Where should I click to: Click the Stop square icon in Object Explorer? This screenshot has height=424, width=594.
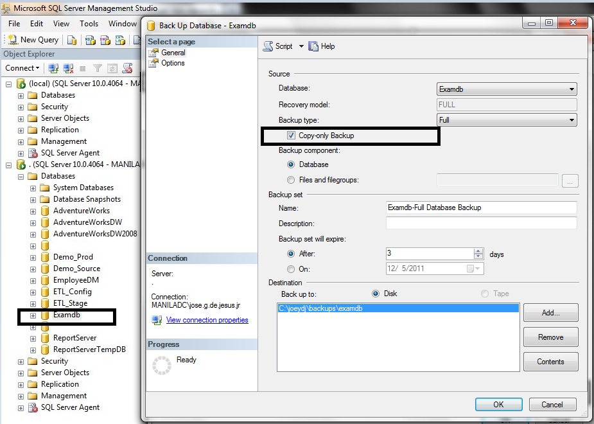[83, 69]
